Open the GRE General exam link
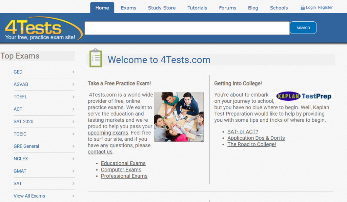The image size is (347, 202). tap(26, 146)
